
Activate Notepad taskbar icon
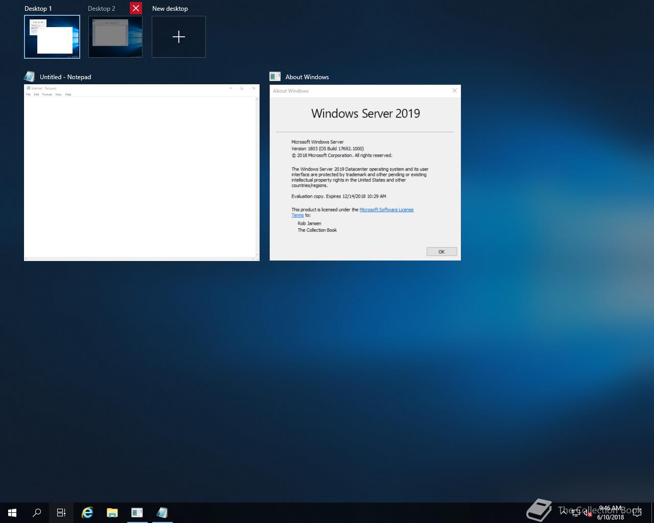(162, 512)
